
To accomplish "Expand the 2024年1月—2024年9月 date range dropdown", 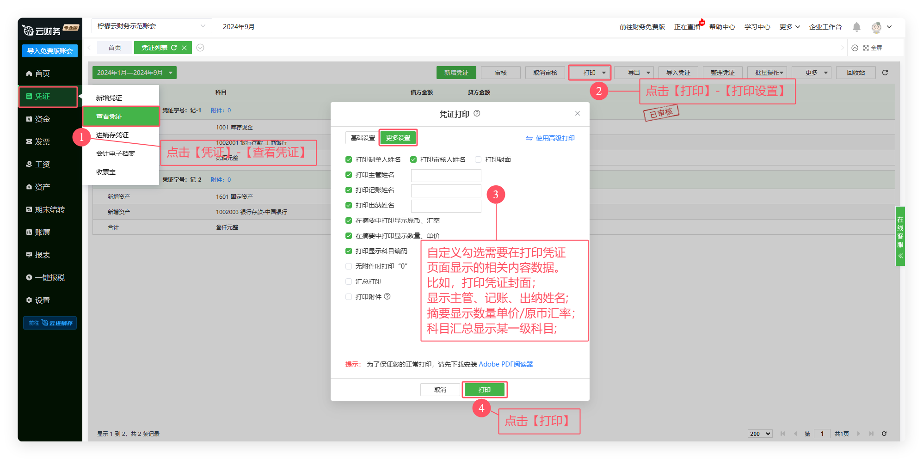I will point(134,73).
